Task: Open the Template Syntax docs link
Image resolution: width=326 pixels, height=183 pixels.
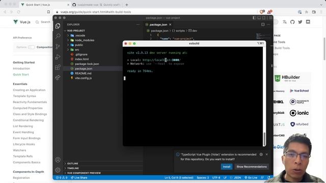Action: pos(24,96)
